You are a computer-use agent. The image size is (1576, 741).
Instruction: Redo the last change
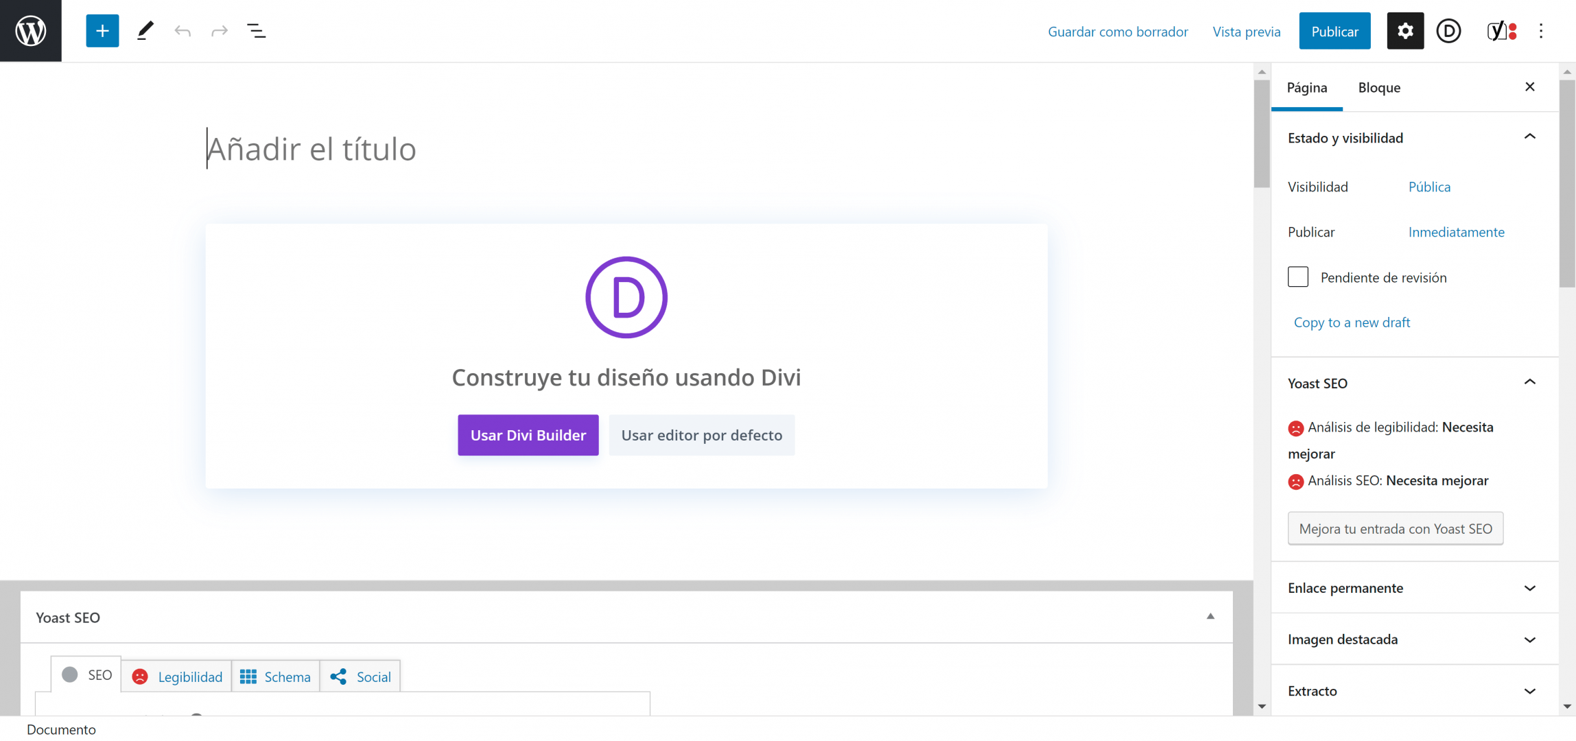pyautogui.click(x=220, y=31)
